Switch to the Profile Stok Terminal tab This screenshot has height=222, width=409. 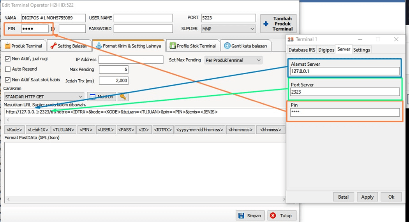193,46
